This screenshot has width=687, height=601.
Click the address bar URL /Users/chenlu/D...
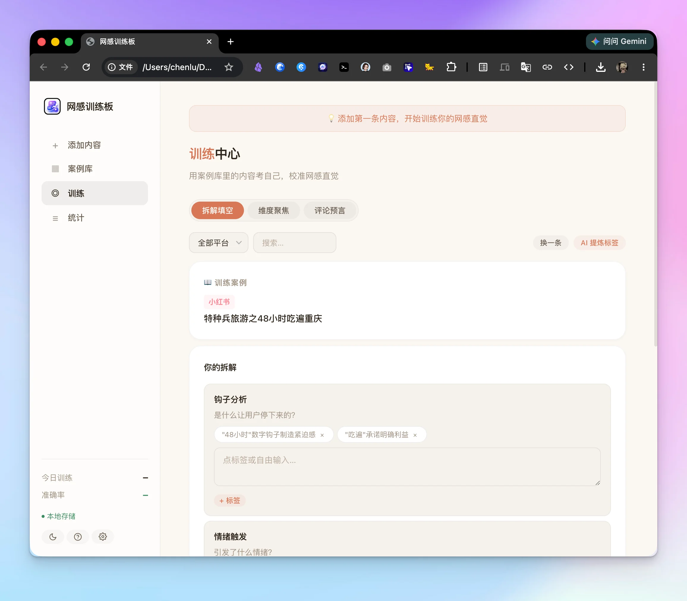[177, 67]
